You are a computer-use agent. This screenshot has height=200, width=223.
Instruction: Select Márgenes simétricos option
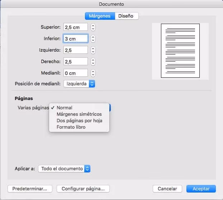tap(79, 114)
